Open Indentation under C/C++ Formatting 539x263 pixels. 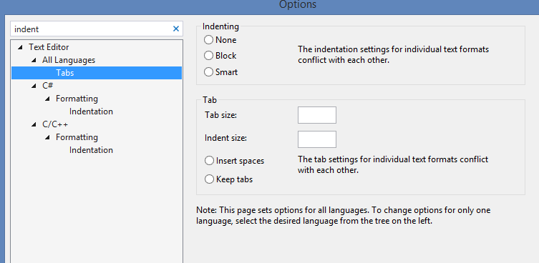91,150
